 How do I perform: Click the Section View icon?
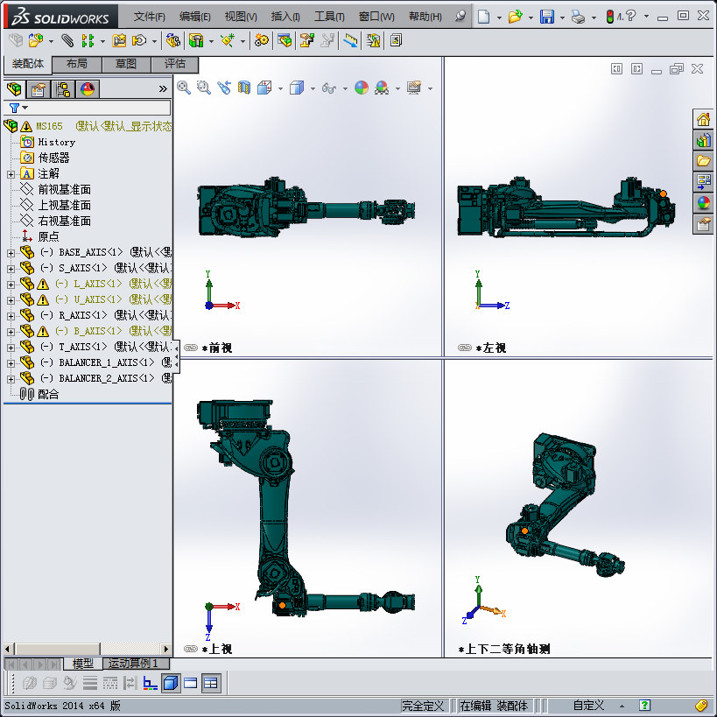(244, 88)
